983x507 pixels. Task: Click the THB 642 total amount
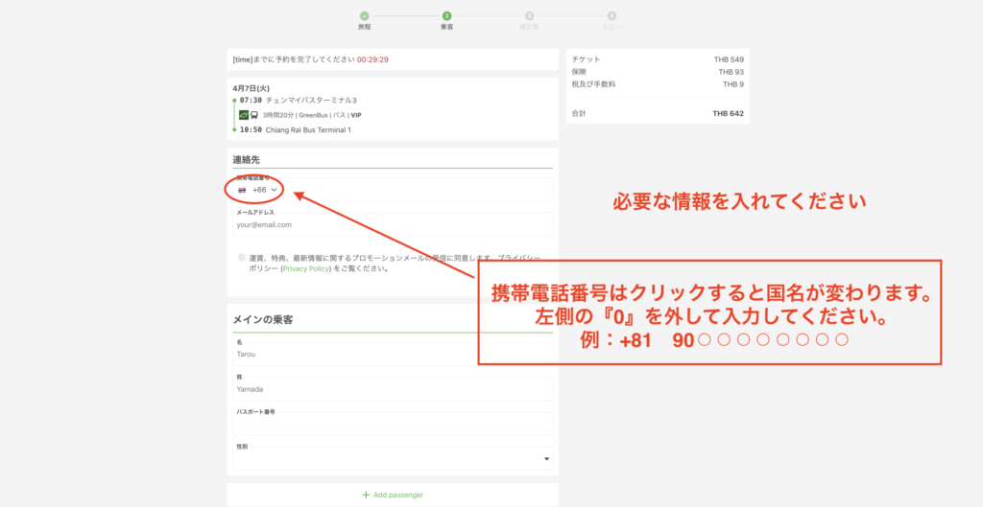point(728,114)
